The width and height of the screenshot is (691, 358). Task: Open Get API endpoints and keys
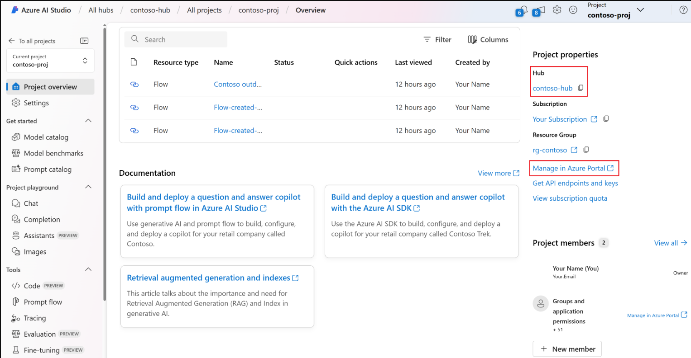tap(575, 183)
